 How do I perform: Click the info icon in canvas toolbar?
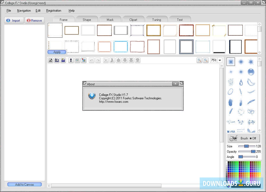point(71,60)
